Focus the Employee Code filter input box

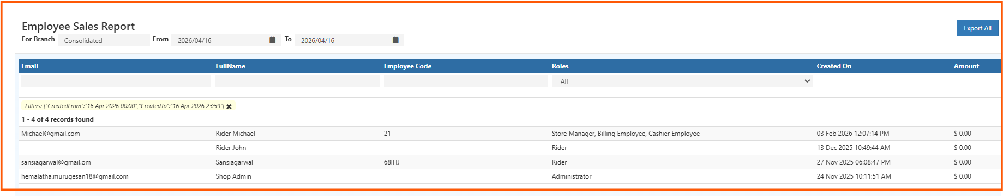465,81
